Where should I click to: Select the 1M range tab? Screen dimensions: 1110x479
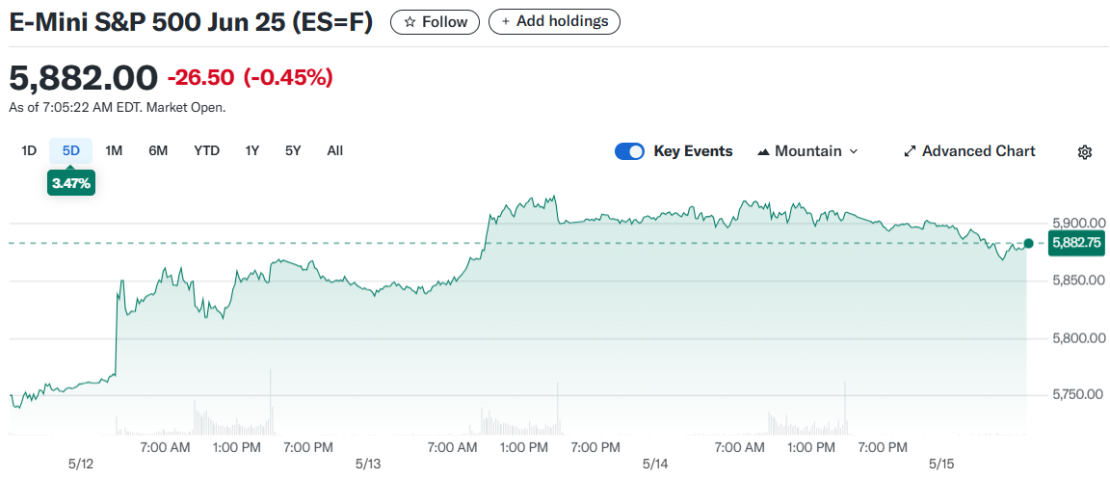114,150
